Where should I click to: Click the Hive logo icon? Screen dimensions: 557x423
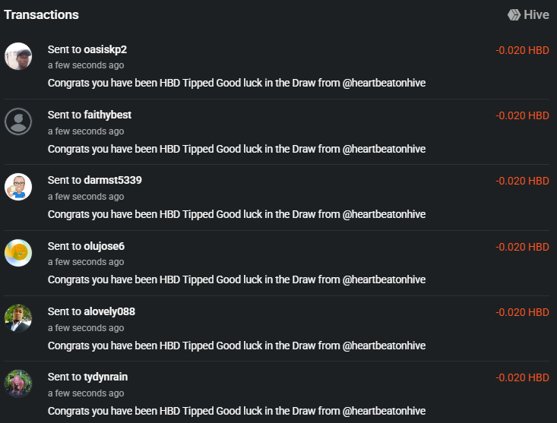point(514,14)
